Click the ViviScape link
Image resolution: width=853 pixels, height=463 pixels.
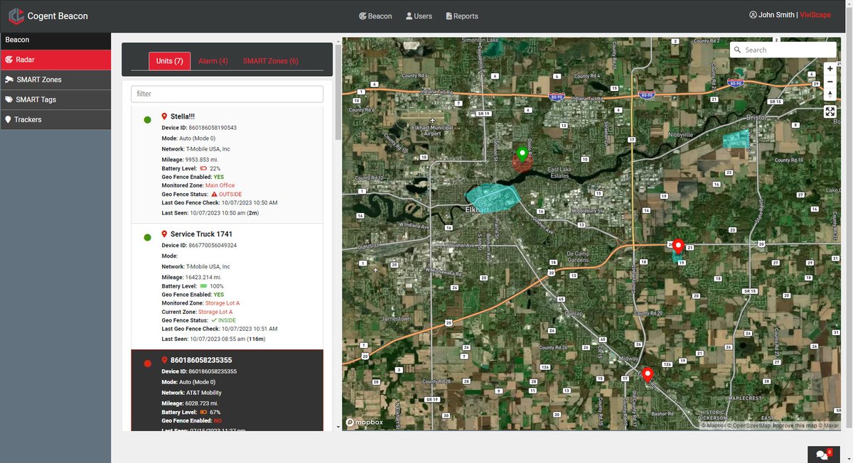(x=815, y=15)
